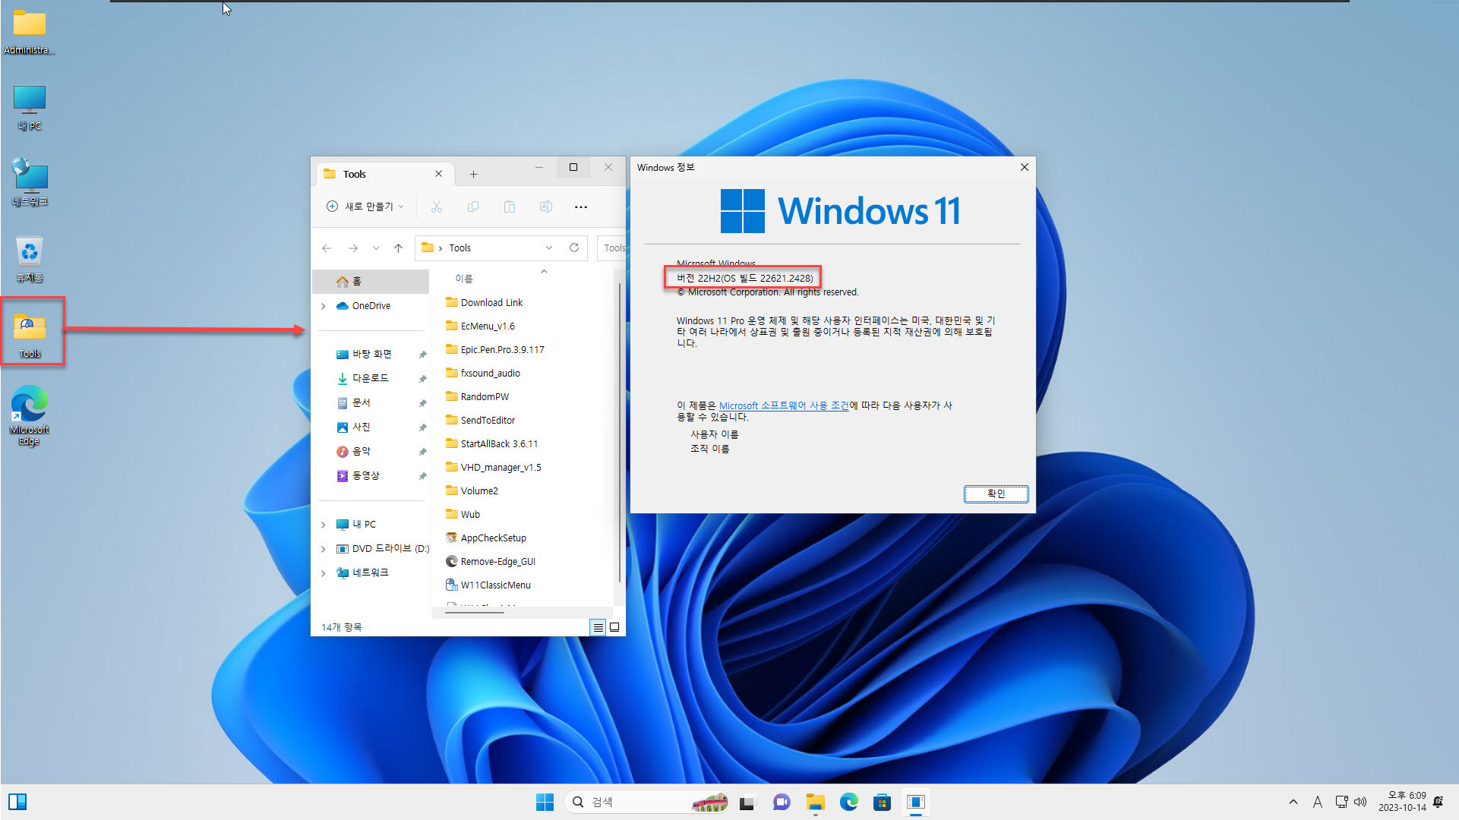The height and width of the screenshot is (820, 1459).
Task: Select 사진 in quick access
Action: pos(362,427)
